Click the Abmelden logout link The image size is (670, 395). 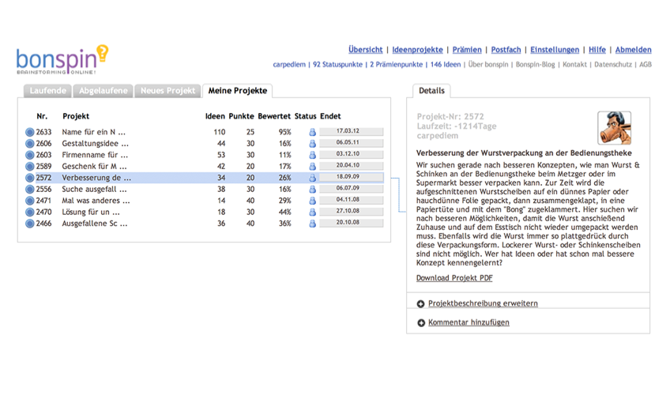633,50
